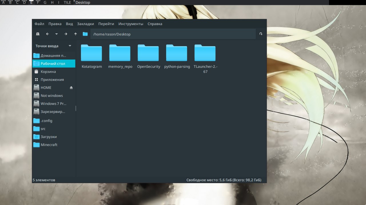Open Корзина in the sidebar

(54, 72)
